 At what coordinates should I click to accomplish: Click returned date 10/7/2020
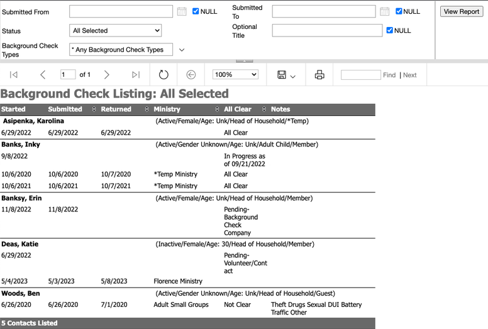coord(116,174)
